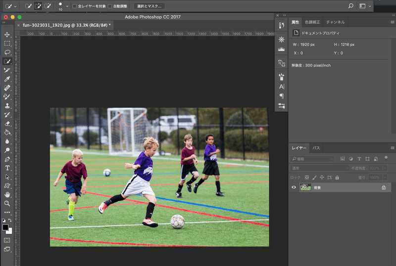Open the blend mode 通常 dropdown
Image resolution: width=396 pixels, height=266 pixels.
click(x=320, y=168)
